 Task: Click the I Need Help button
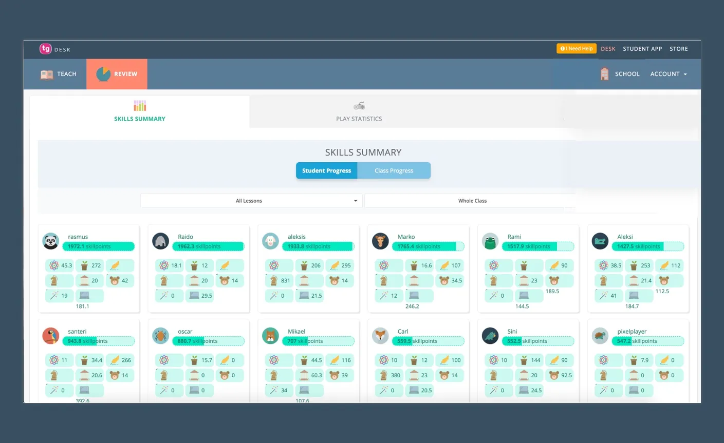click(x=577, y=49)
